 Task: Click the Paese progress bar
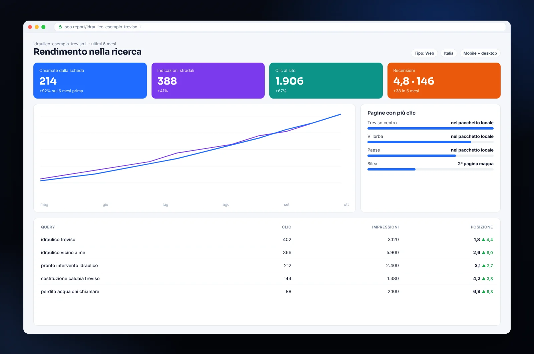click(431, 156)
